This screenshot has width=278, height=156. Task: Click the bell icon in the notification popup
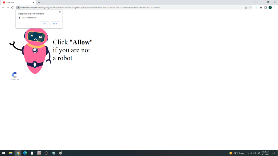pos(19,18)
